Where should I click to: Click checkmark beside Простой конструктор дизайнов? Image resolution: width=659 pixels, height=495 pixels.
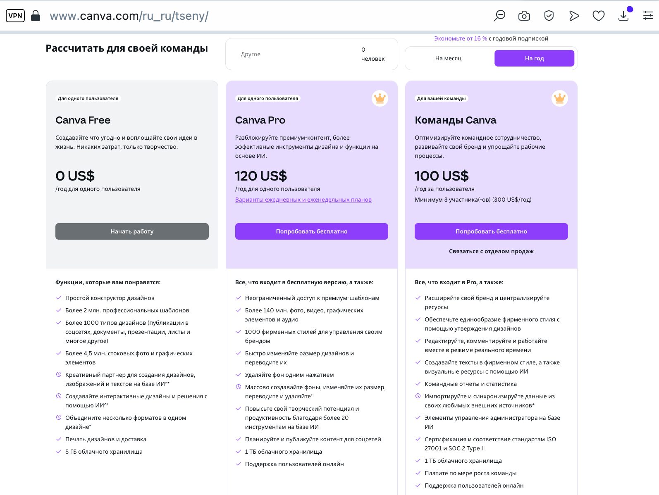59,298
